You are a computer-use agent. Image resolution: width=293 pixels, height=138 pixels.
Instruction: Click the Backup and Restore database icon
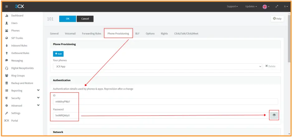coord(7,83)
